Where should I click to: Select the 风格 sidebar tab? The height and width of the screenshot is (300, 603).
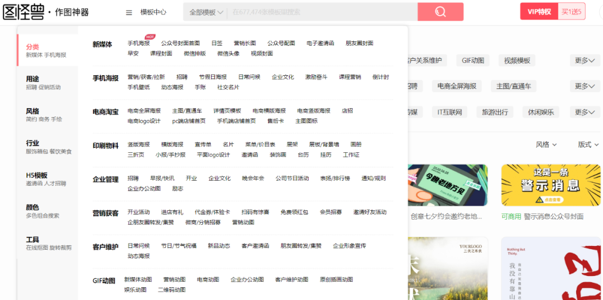point(47,114)
